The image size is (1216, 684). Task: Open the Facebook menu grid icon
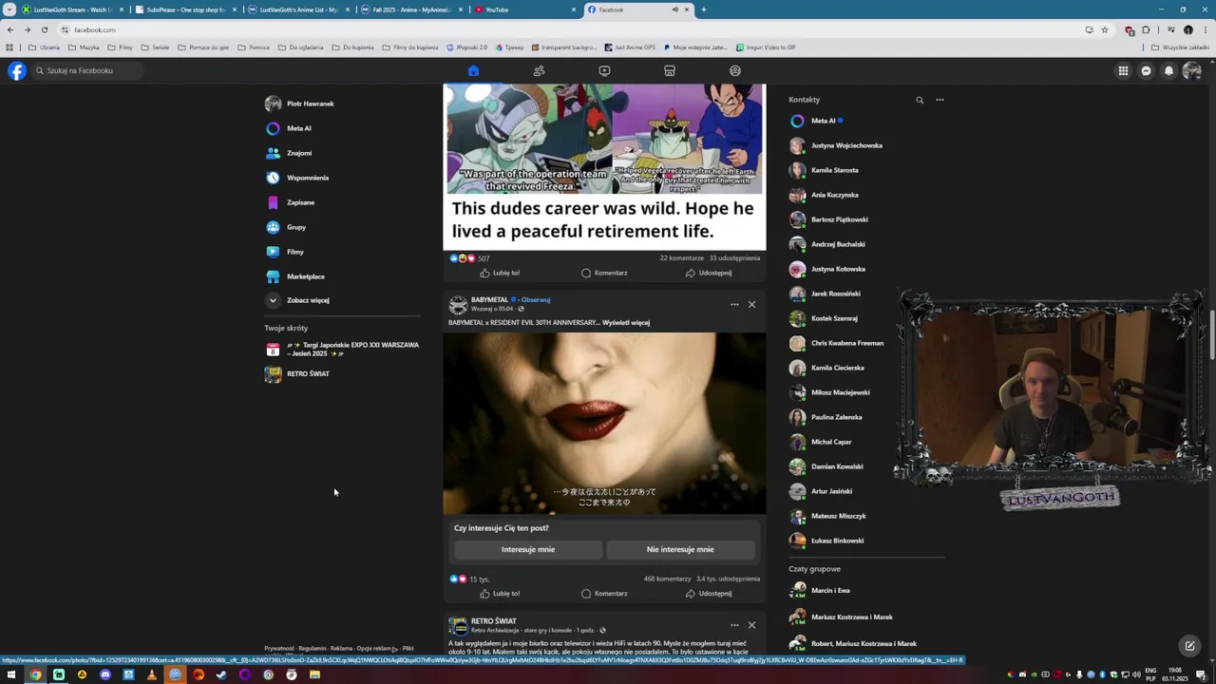[x=1123, y=70]
